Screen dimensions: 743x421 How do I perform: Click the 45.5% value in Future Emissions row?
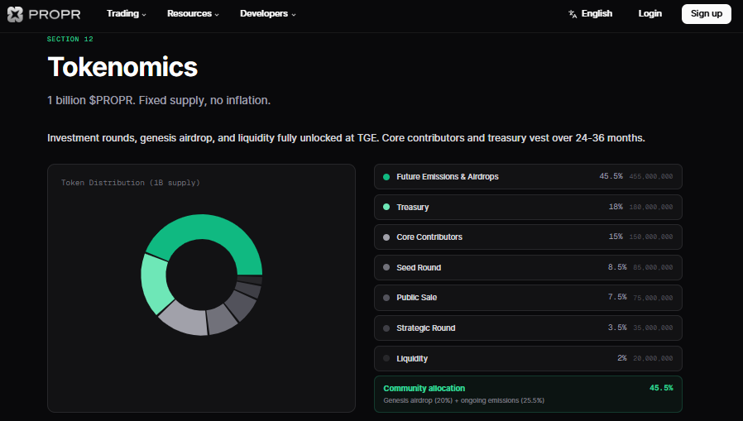(x=611, y=176)
